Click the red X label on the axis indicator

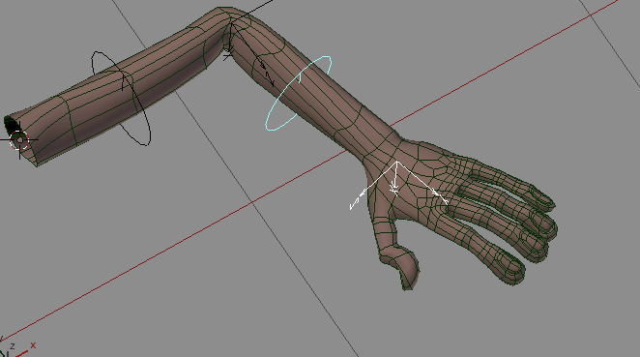(33, 345)
